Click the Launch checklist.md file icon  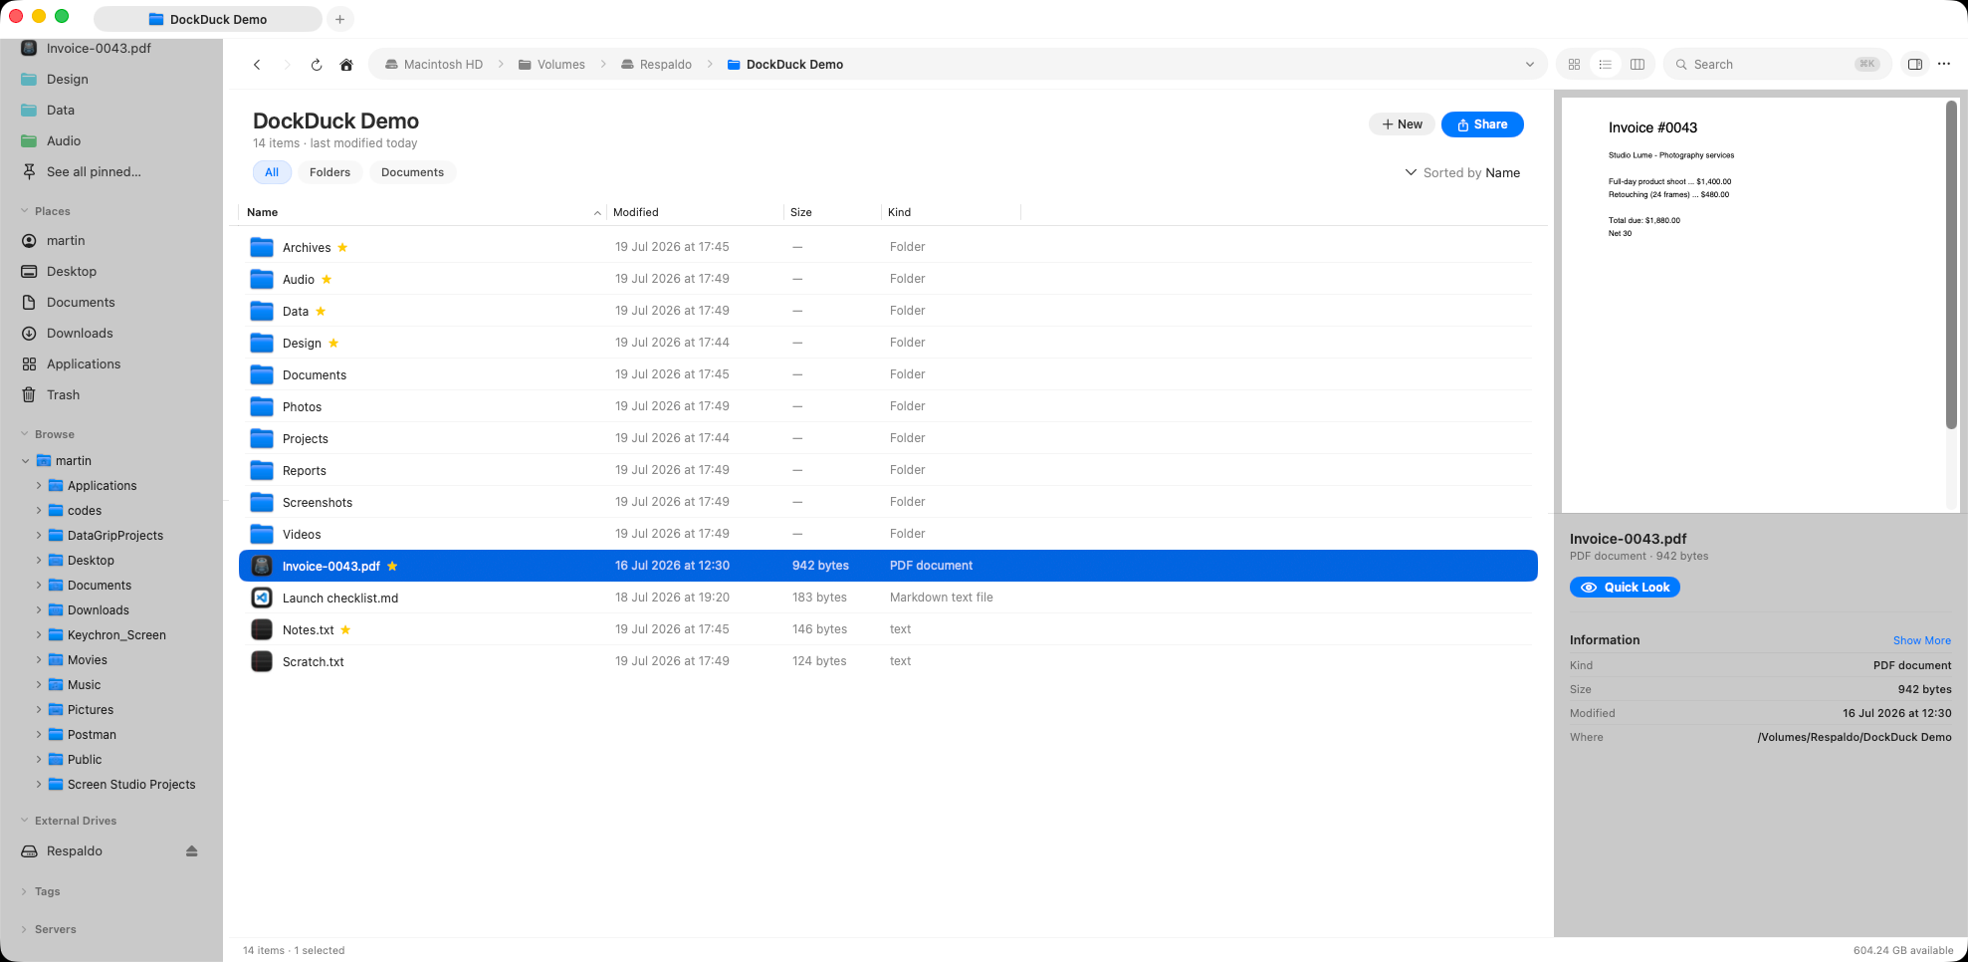point(262,598)
